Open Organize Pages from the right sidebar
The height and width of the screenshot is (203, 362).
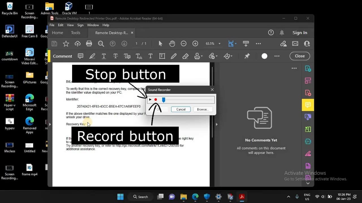coord(308,80)
